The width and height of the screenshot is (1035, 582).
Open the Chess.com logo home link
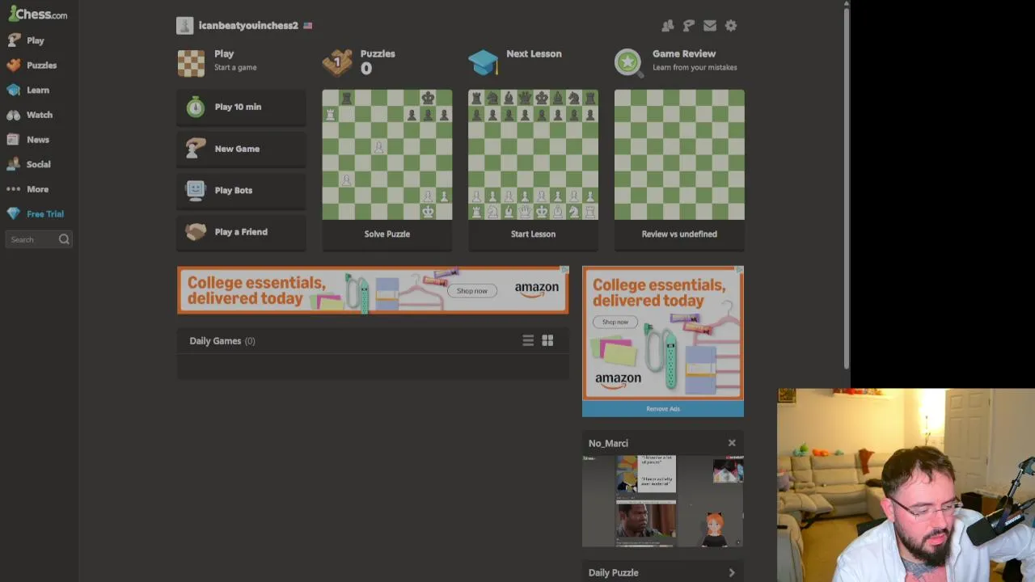38,14
